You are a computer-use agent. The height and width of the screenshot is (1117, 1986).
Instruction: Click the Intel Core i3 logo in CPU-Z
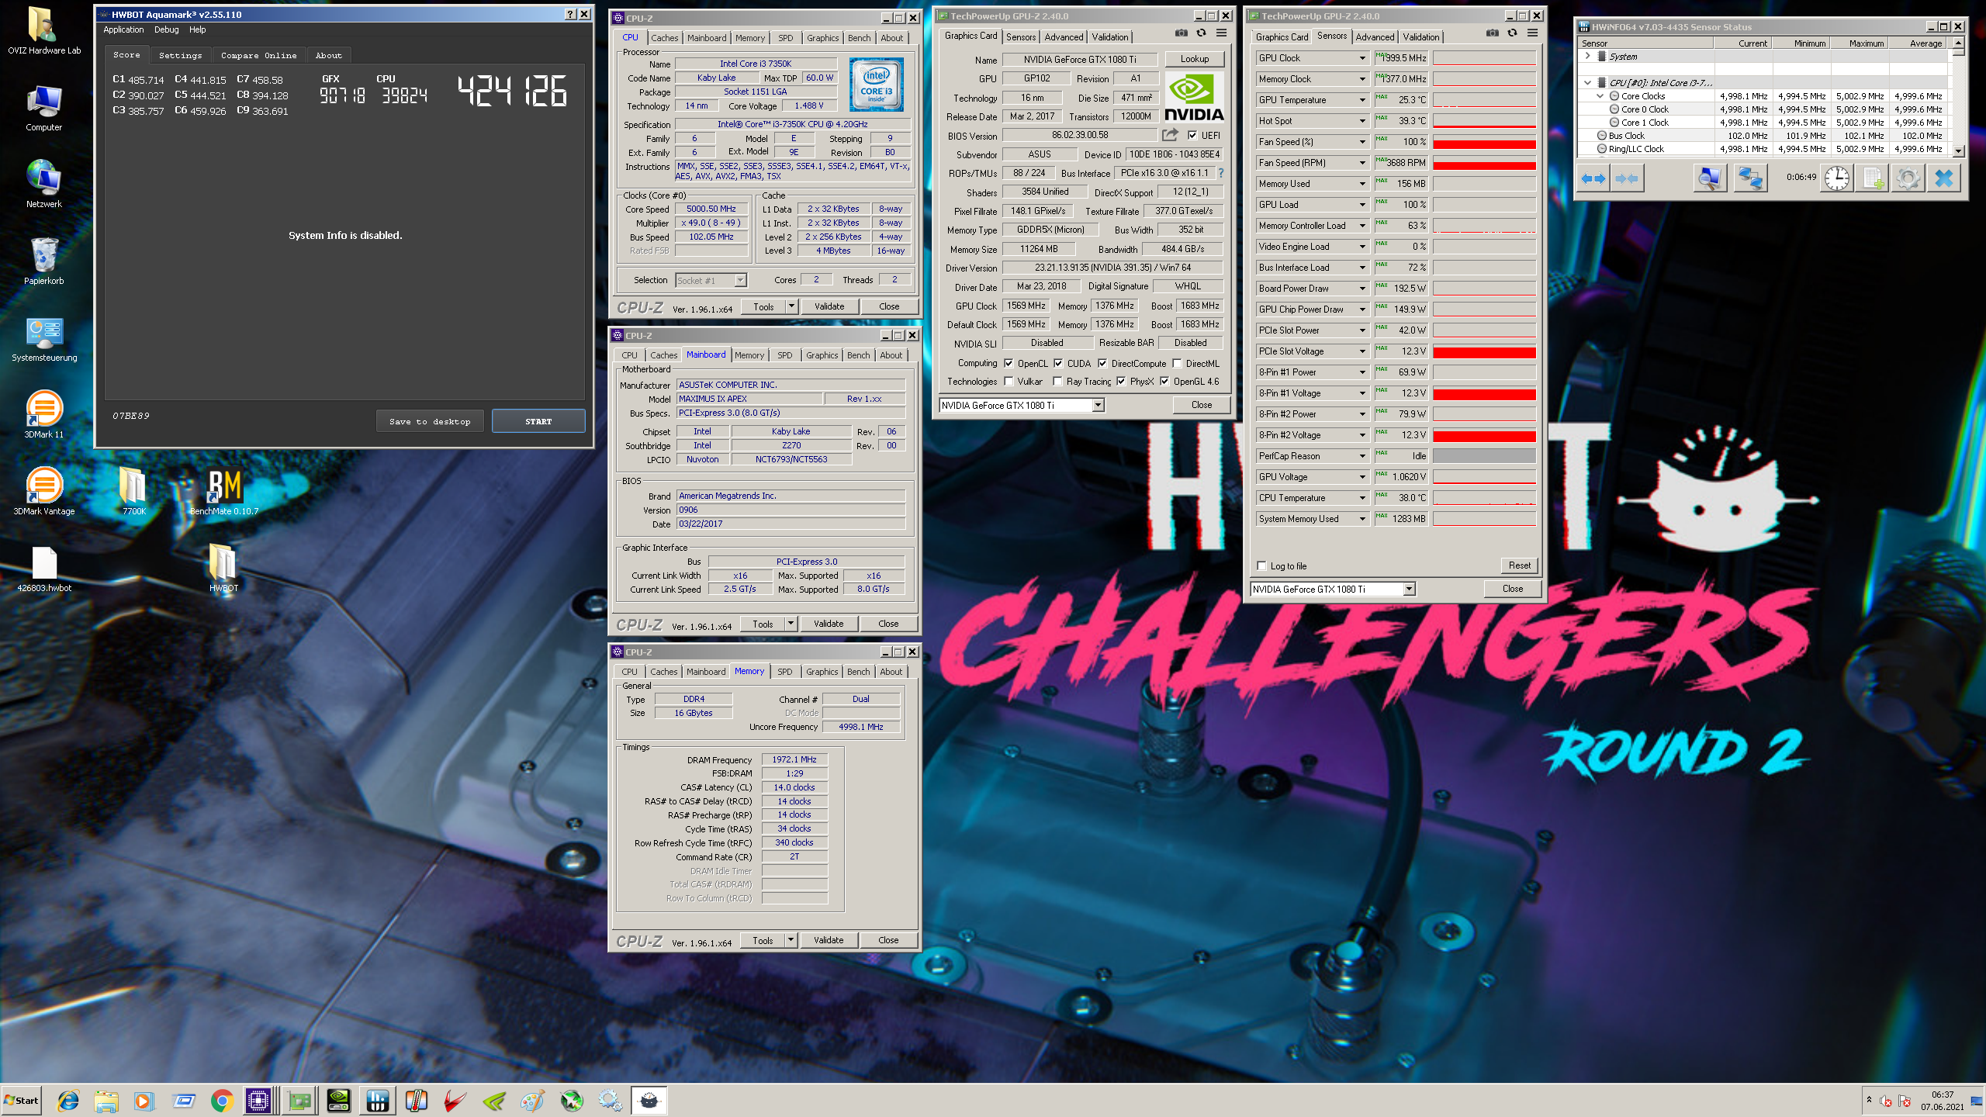(x=876, y=85)
